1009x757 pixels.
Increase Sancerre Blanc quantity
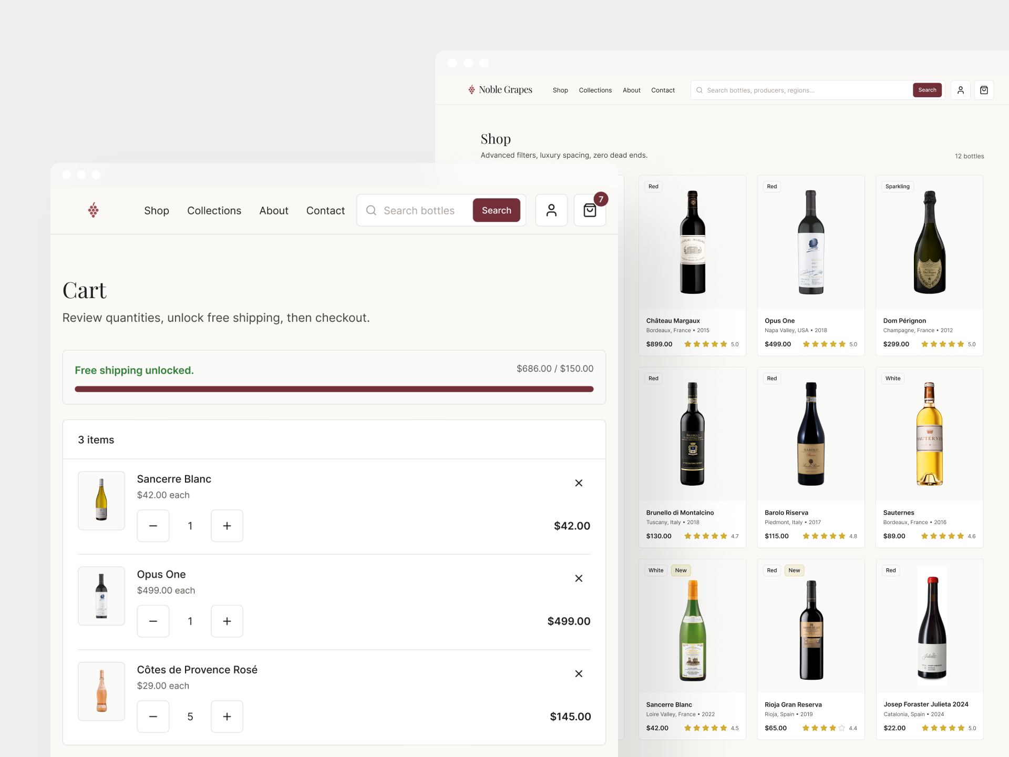pyautogui.click(x=227, y=526)
